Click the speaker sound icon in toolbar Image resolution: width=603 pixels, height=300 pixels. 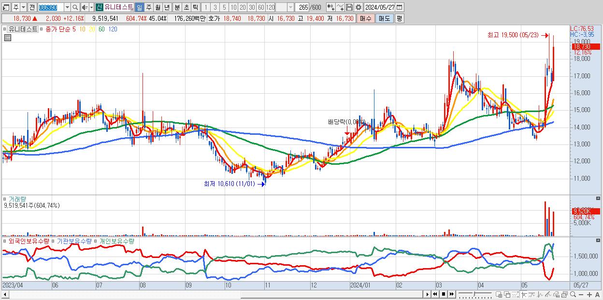(85, 7)
